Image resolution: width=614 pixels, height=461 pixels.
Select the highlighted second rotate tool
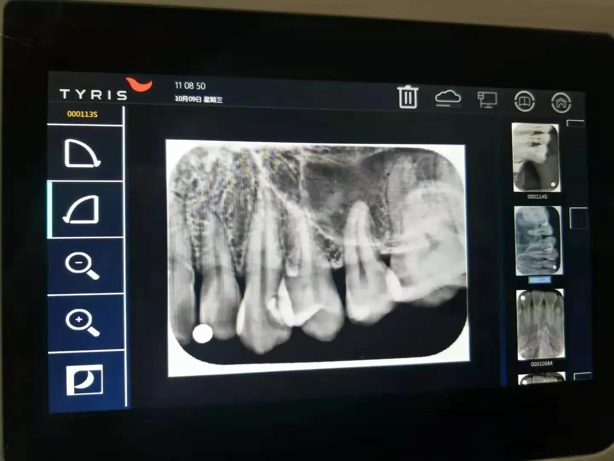(81, 210)
